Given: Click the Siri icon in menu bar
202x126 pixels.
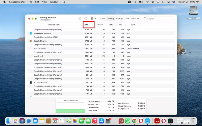Looking at the screenshot, I should coord(173,2).
